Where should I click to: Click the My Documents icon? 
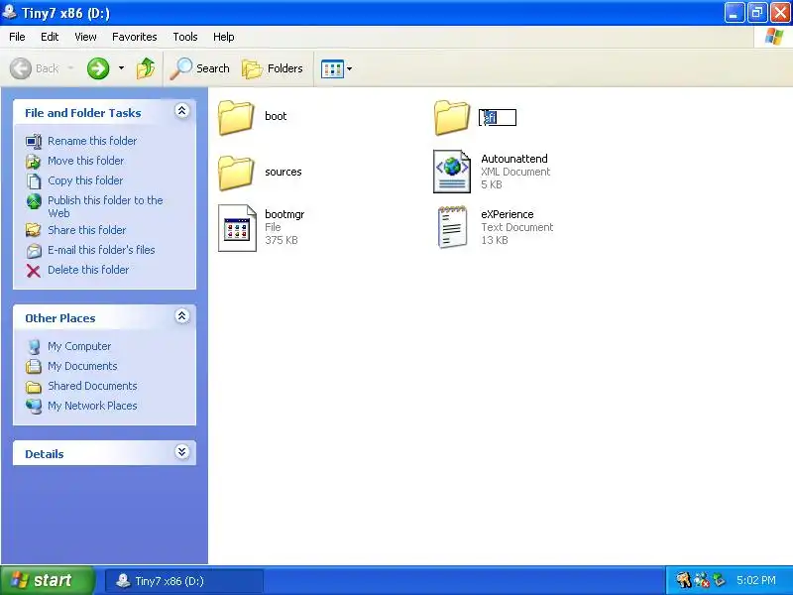[34, 366]
